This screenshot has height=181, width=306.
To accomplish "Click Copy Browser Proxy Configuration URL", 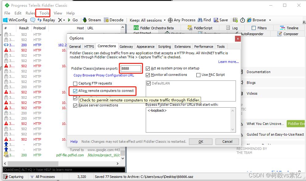I will click(x=104, y=75).
